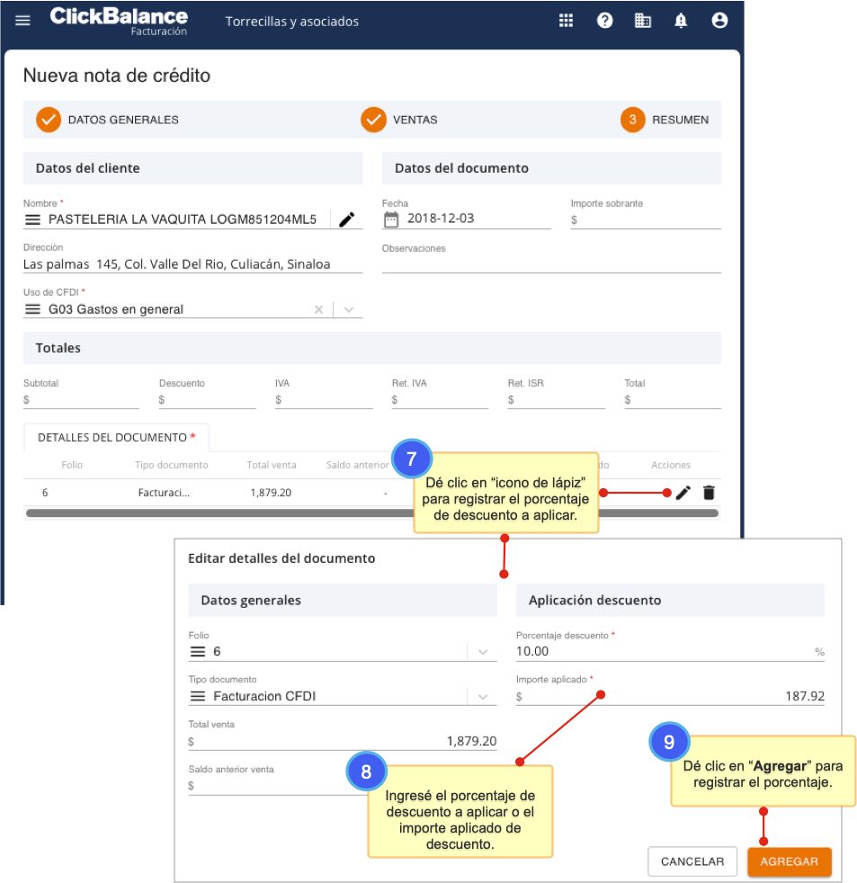Open the user account profile icon
The height and width of the screenshot is (883, 857).
coord(719,21)
